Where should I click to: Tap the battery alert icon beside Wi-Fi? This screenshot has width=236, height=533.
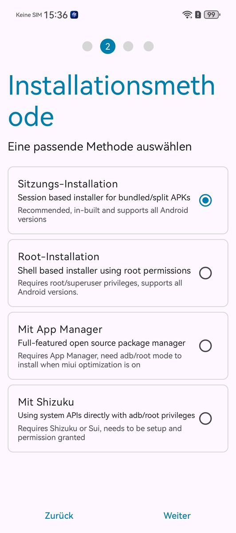(198, 15)
